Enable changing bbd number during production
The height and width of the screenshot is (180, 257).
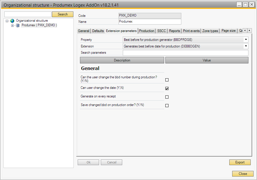click(x=167, y=80)
